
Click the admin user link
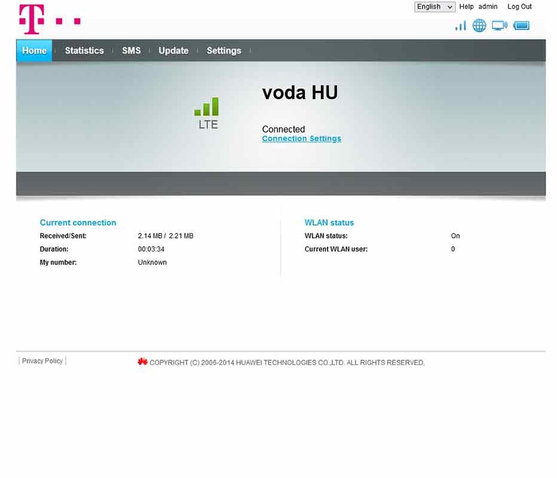point(488,7)
